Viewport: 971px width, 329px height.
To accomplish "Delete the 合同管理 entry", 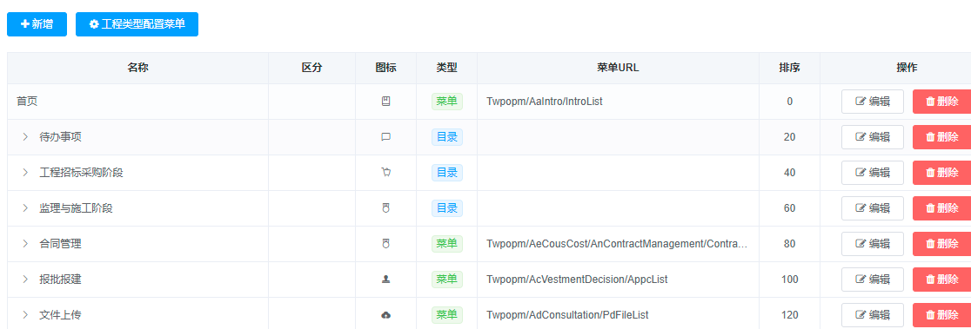I will tap(942, 244).
